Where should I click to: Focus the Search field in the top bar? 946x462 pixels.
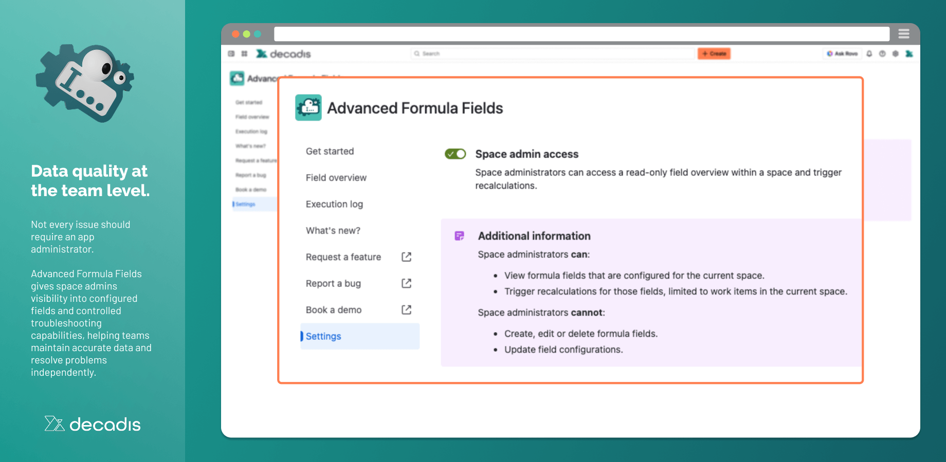click(x=553, y=53)
